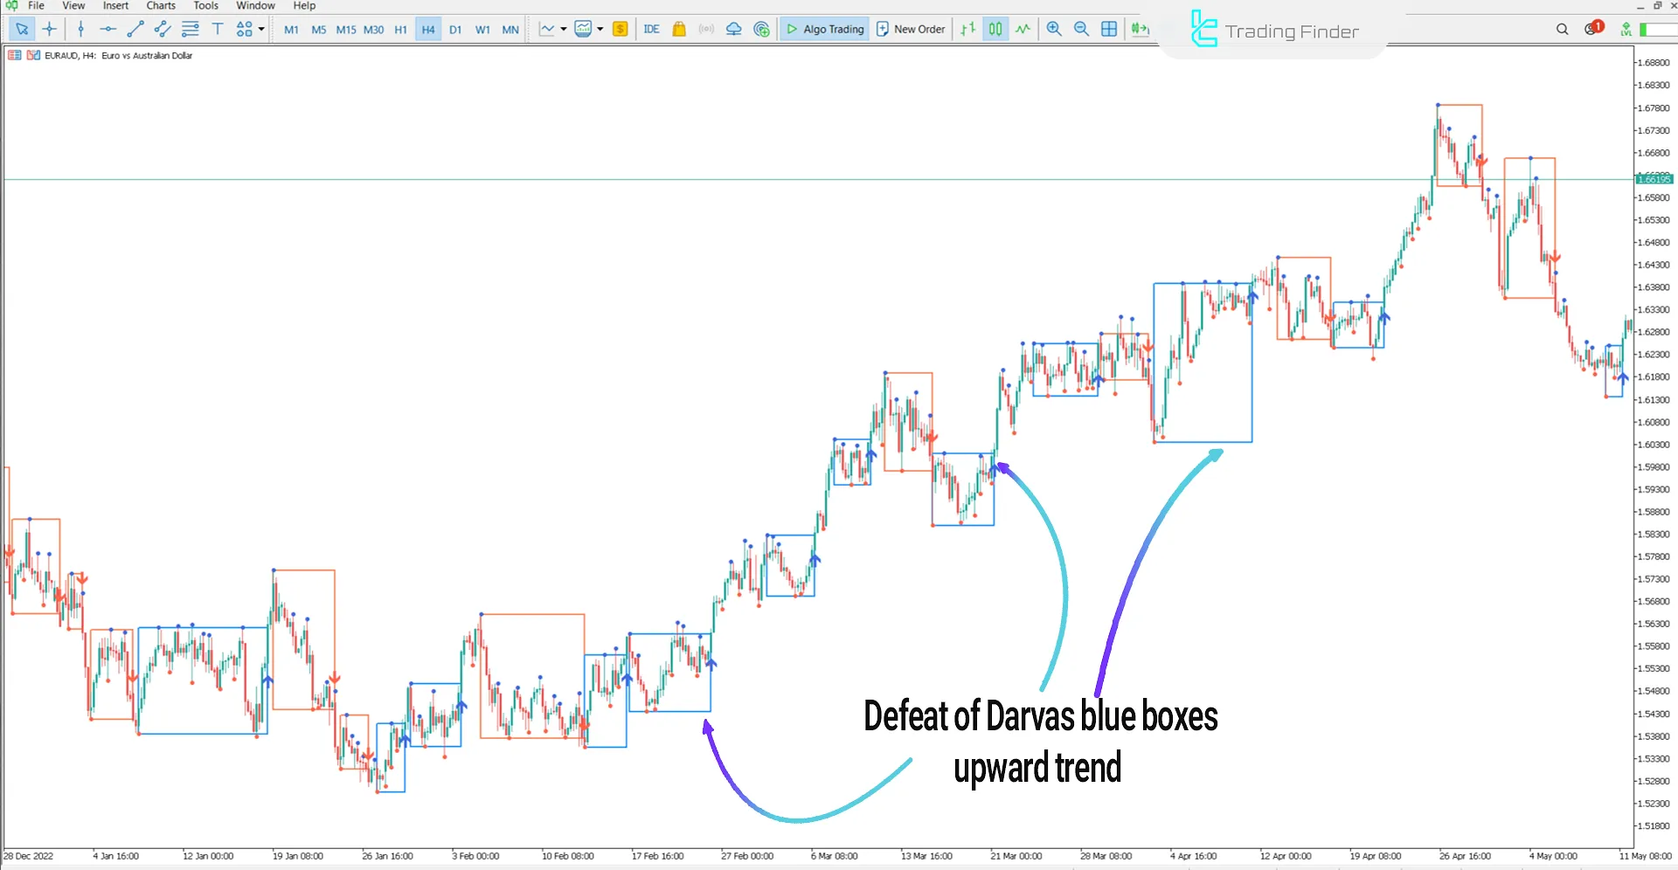Viewport: 1678px width, 870px height.
Task: Switch timeframe to D1
Action: pos(455,29)
